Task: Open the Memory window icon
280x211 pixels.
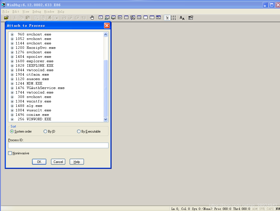Action: pos(126,18)
